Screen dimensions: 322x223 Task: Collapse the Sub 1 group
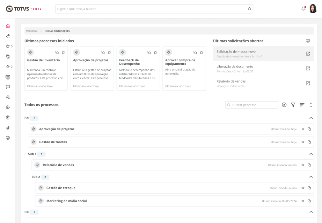[311, 154]
